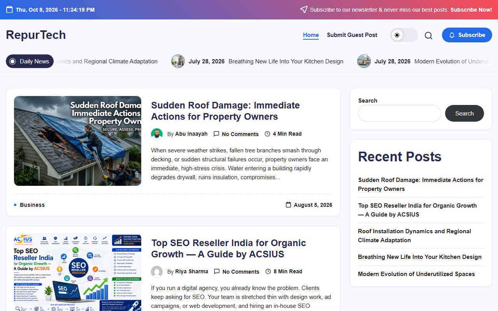498x311 pixels.
Task: Open the Sudden Roof Damage article title
Action: pos(225,111)
